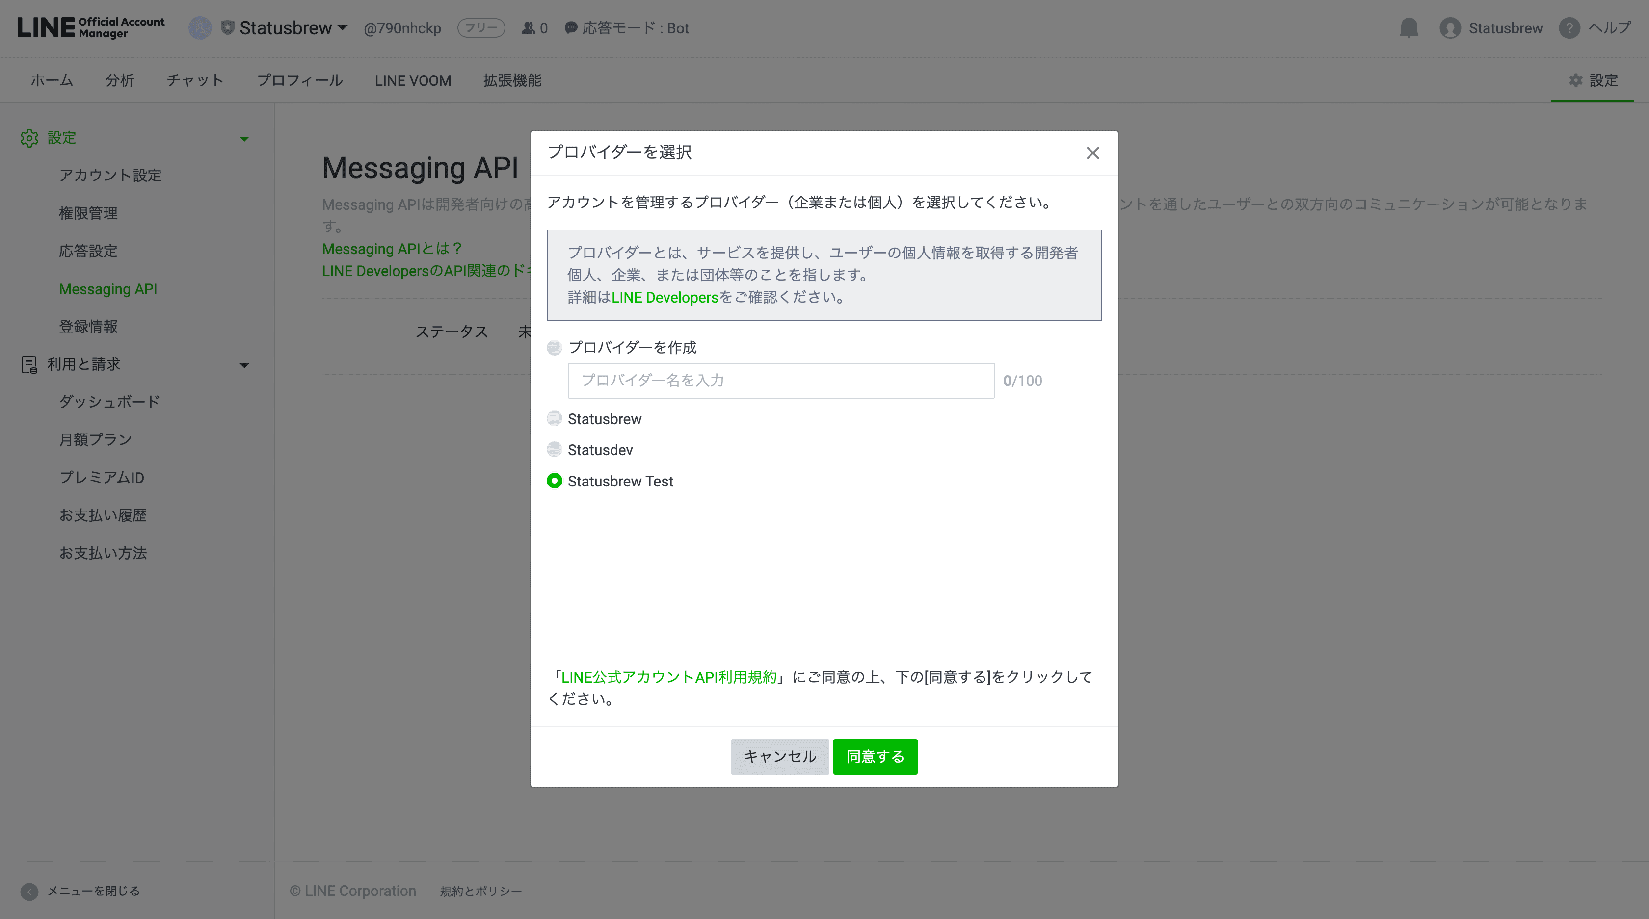Open 権限管理 in the sidebar
The image size is (1649, 919).
tap(88, 213)
